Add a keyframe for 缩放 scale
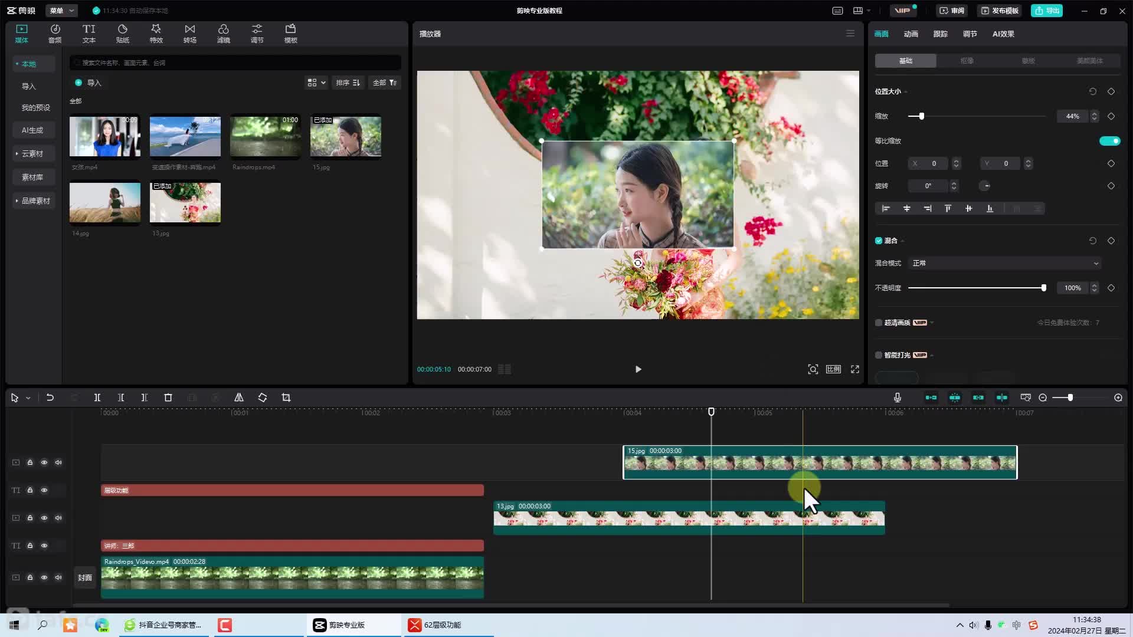 click(1111, 116)
